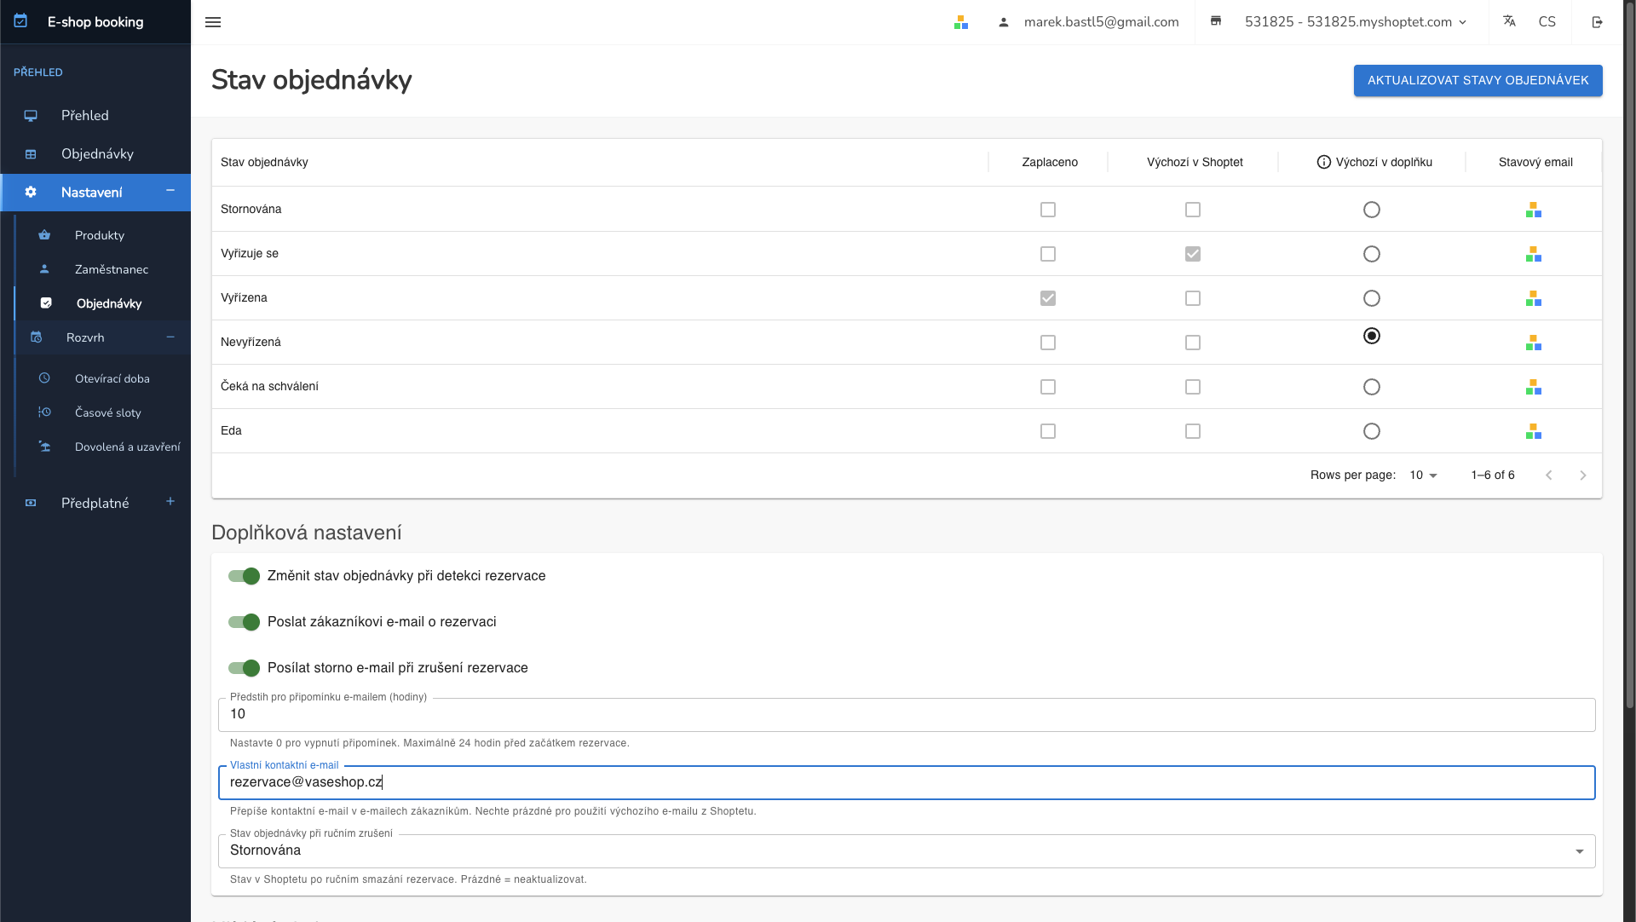The width and height of the screenshot is (1636, 922).
Task: Click the translate language icon
Action: [x=1509, y=21]
